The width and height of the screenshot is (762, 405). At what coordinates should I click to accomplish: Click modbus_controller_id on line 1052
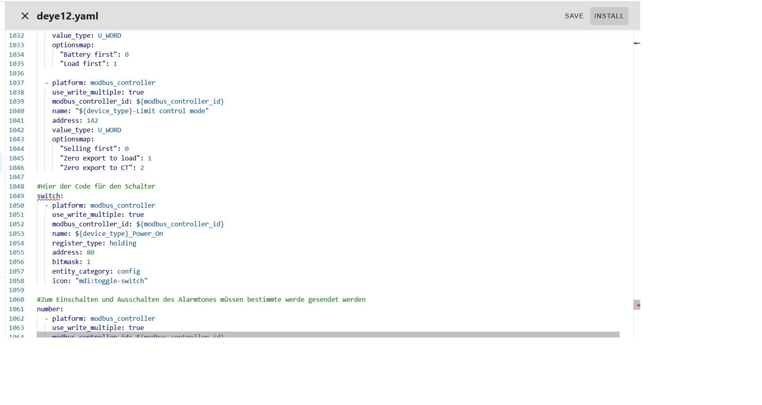(138, 224)
